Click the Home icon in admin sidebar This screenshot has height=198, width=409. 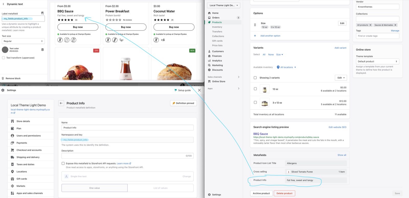click(x=209, y=13)
